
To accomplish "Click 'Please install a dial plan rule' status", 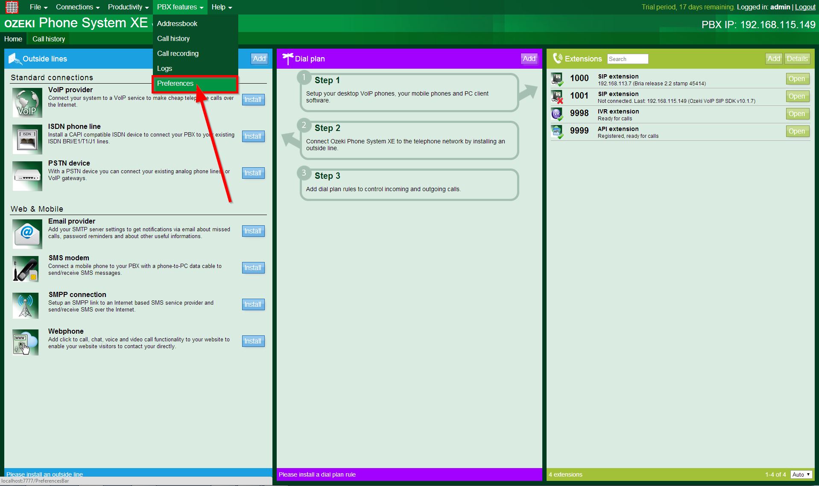I will coord(317,474).
